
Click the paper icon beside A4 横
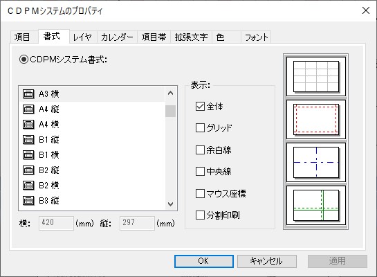tap(28, 125)
